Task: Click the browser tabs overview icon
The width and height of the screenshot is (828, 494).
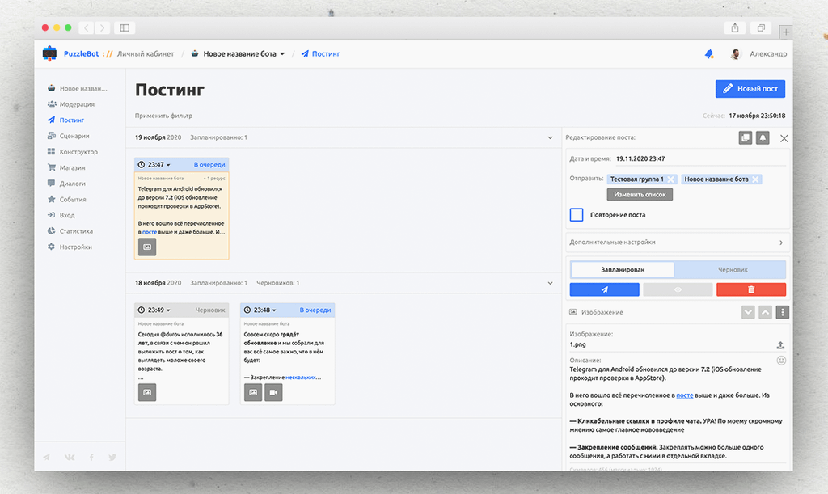Action: [761, 28]
